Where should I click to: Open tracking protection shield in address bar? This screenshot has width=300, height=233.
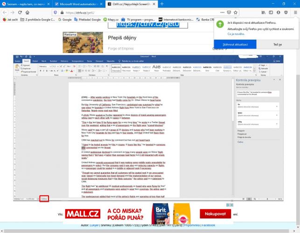pos(56,13)
